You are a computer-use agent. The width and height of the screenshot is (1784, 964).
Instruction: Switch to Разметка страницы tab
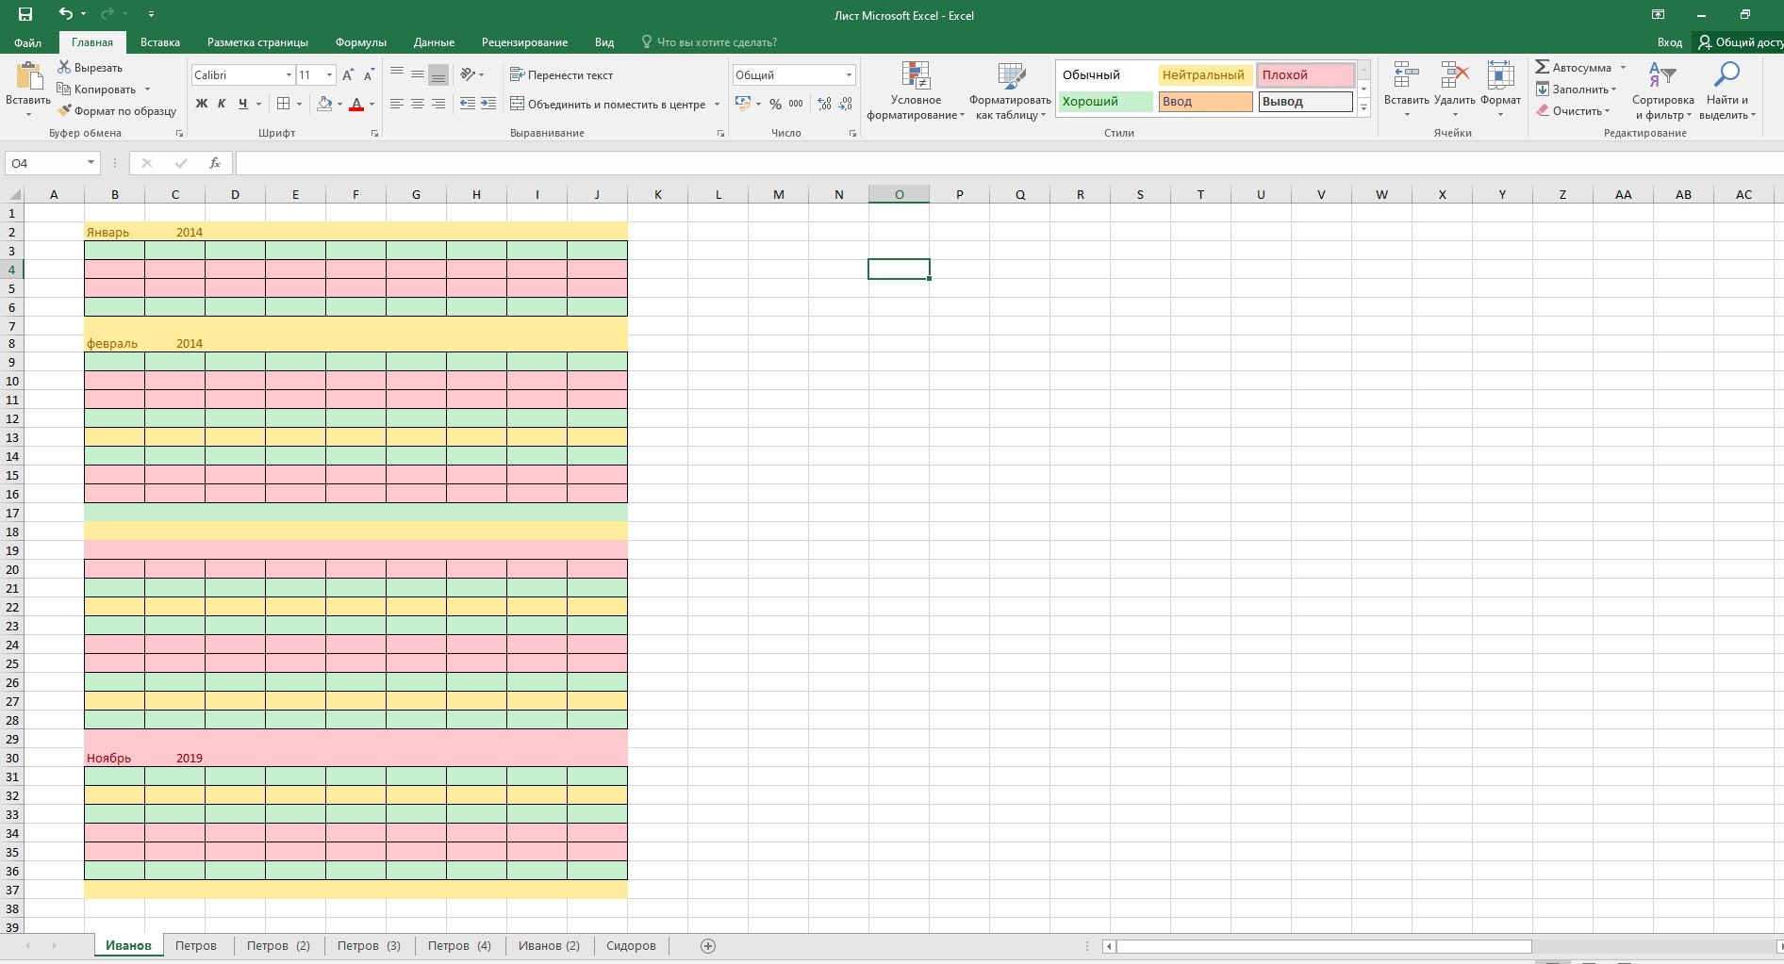[x=257, y=42]
